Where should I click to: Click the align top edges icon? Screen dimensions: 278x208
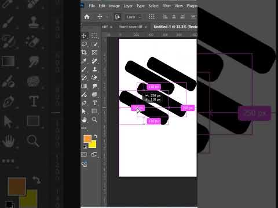click(x=193, y=17)
